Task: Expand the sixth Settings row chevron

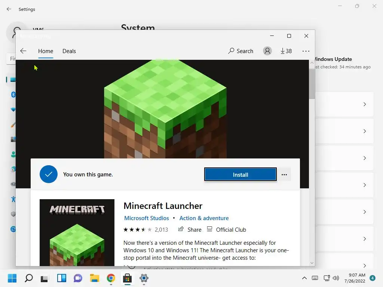Action: 365,239
